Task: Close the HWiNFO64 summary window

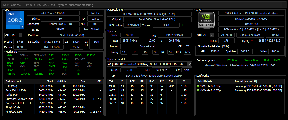Action: pyautogui.click(x=284, y=5)
